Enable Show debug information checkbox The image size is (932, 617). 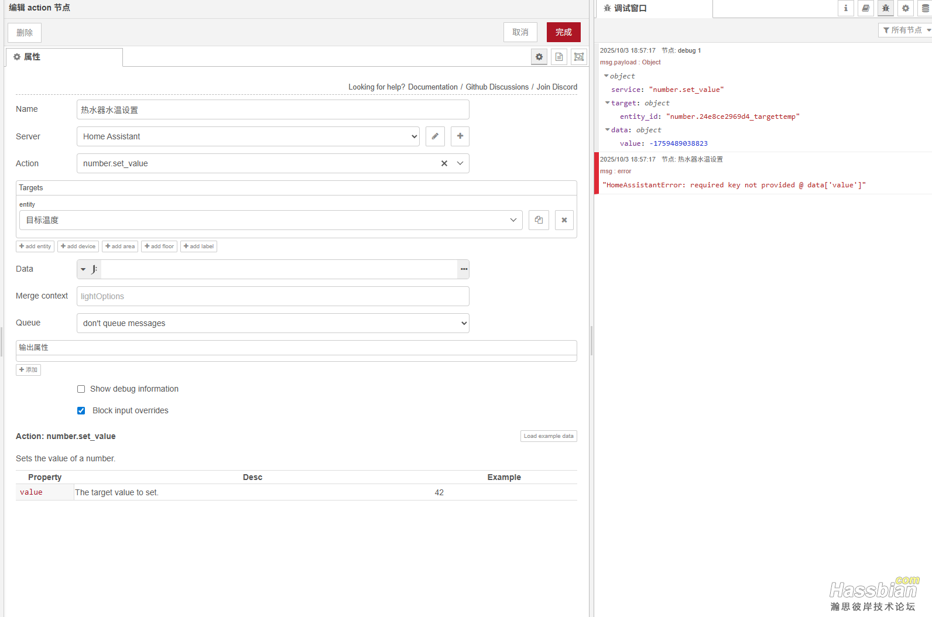(x=81, y=389)
